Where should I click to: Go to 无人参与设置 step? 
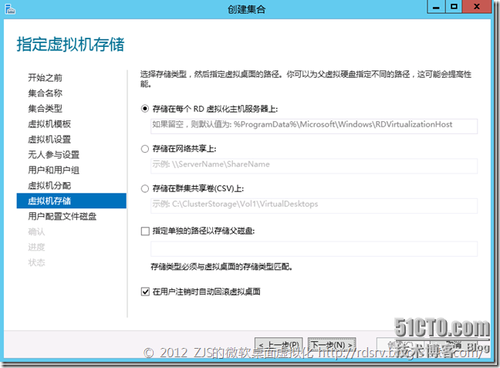pos(53,154)
